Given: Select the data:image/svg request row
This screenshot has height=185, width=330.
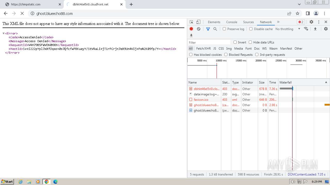Looking at the screenshot, I should pos(259,94).
